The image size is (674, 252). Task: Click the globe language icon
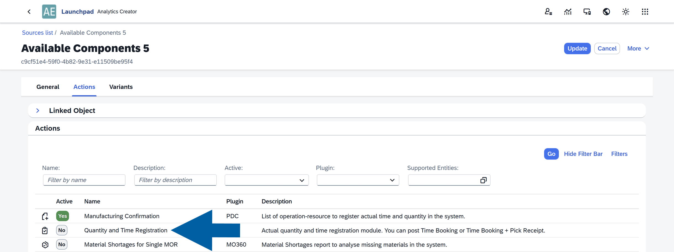click(x=606, y=11)
